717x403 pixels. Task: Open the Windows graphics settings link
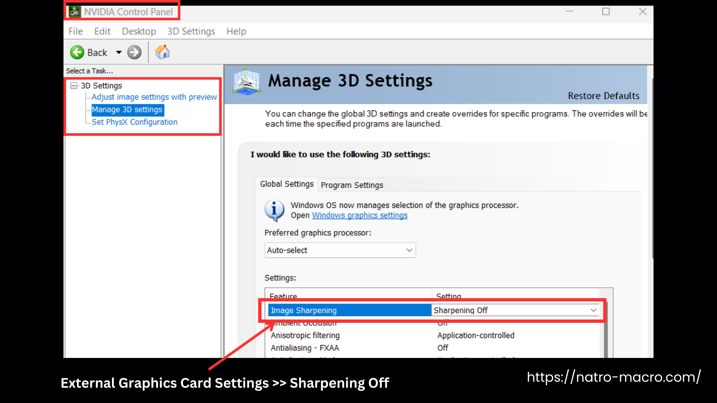(359, 215)
